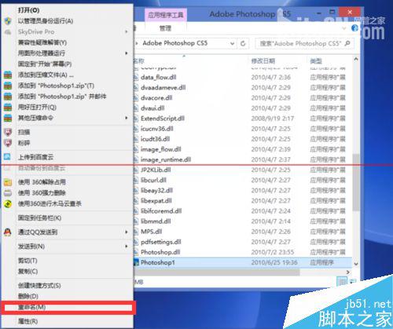Open 属性(R) properties entry
This screenshot has width=393, height=329.
pyautogui.click(x=28, y=321)
